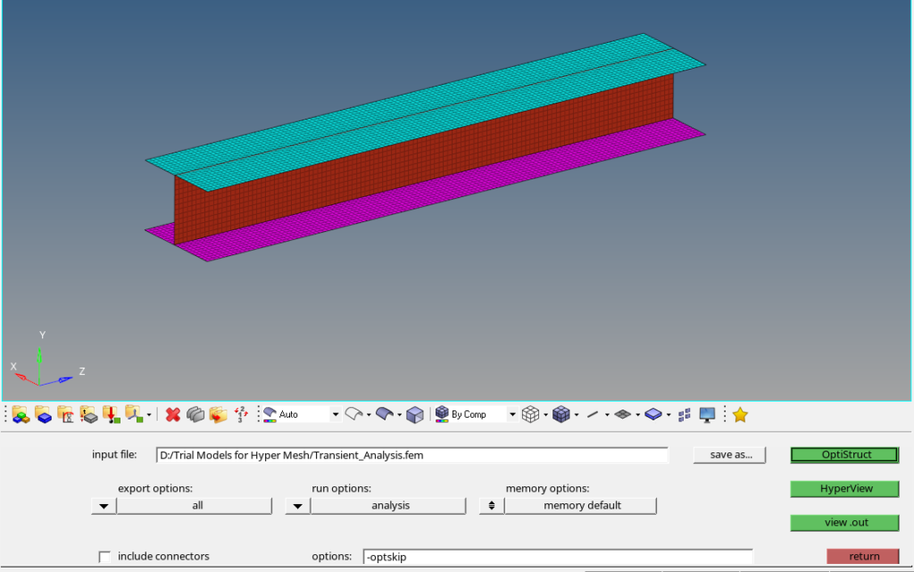Select shaded elements with mesh lines icon
This screenshot has width=914, height=572.
click(x=561, y=414)
